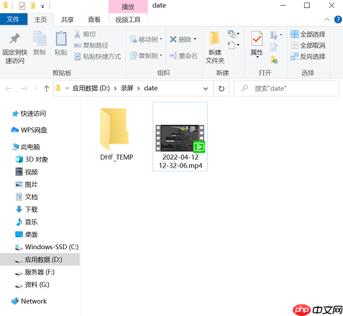Viewport: 343px width, 316px height.
Task: Select the F: drive in sidebar
Action: click(x=35, y=272)
